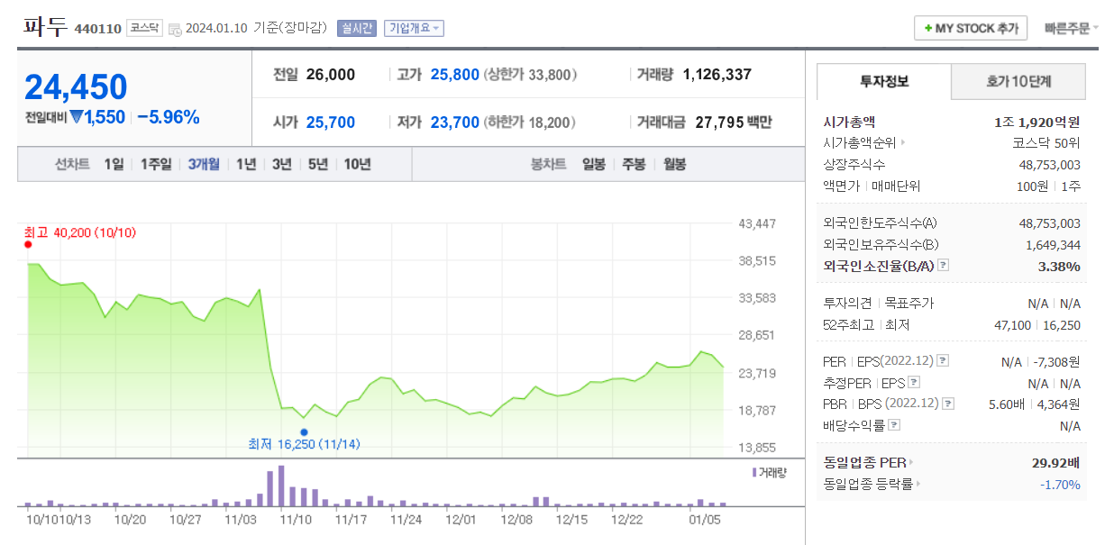Click the tallest volume bar near 11/10
Viewport: 1114px width, 545px height.
tap(281, 486)
